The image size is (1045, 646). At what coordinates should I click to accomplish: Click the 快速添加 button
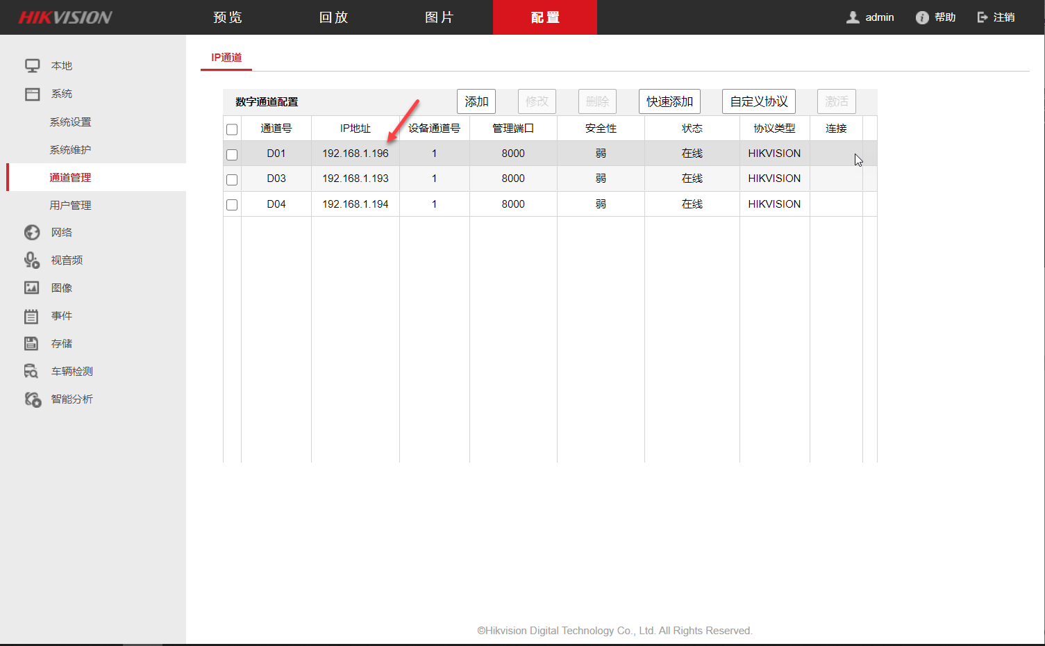[669, 101]
